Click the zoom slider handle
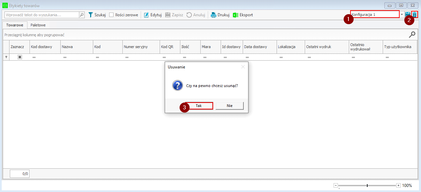Viewport: 421px width, 192px height. pos(367,186)
